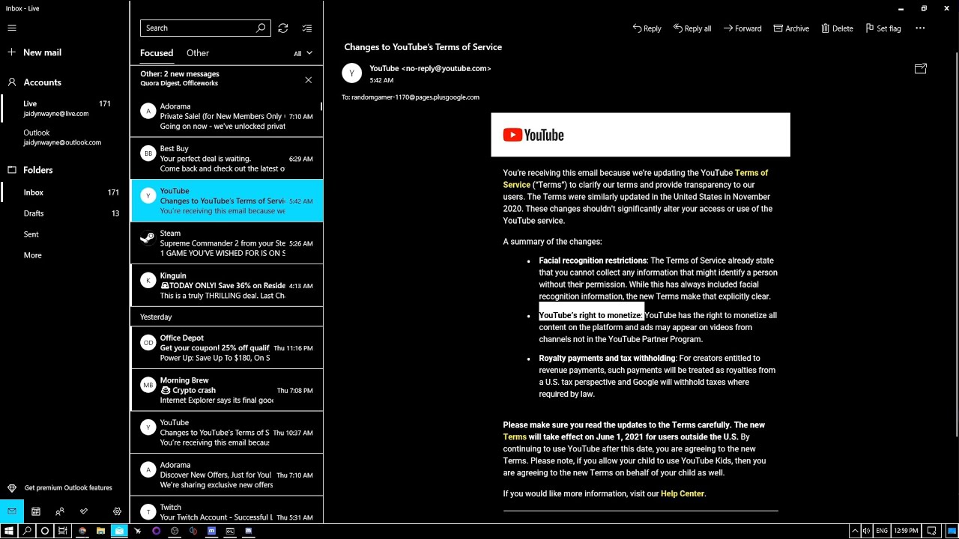Image resolution: width=959 pixels, height=539 pixels.
Task: Archive the open message
Action: click(791, 28)
